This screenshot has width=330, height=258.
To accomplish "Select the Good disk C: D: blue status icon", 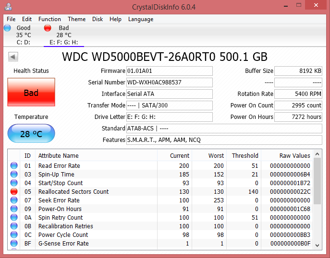I will (x=7, y=28).
